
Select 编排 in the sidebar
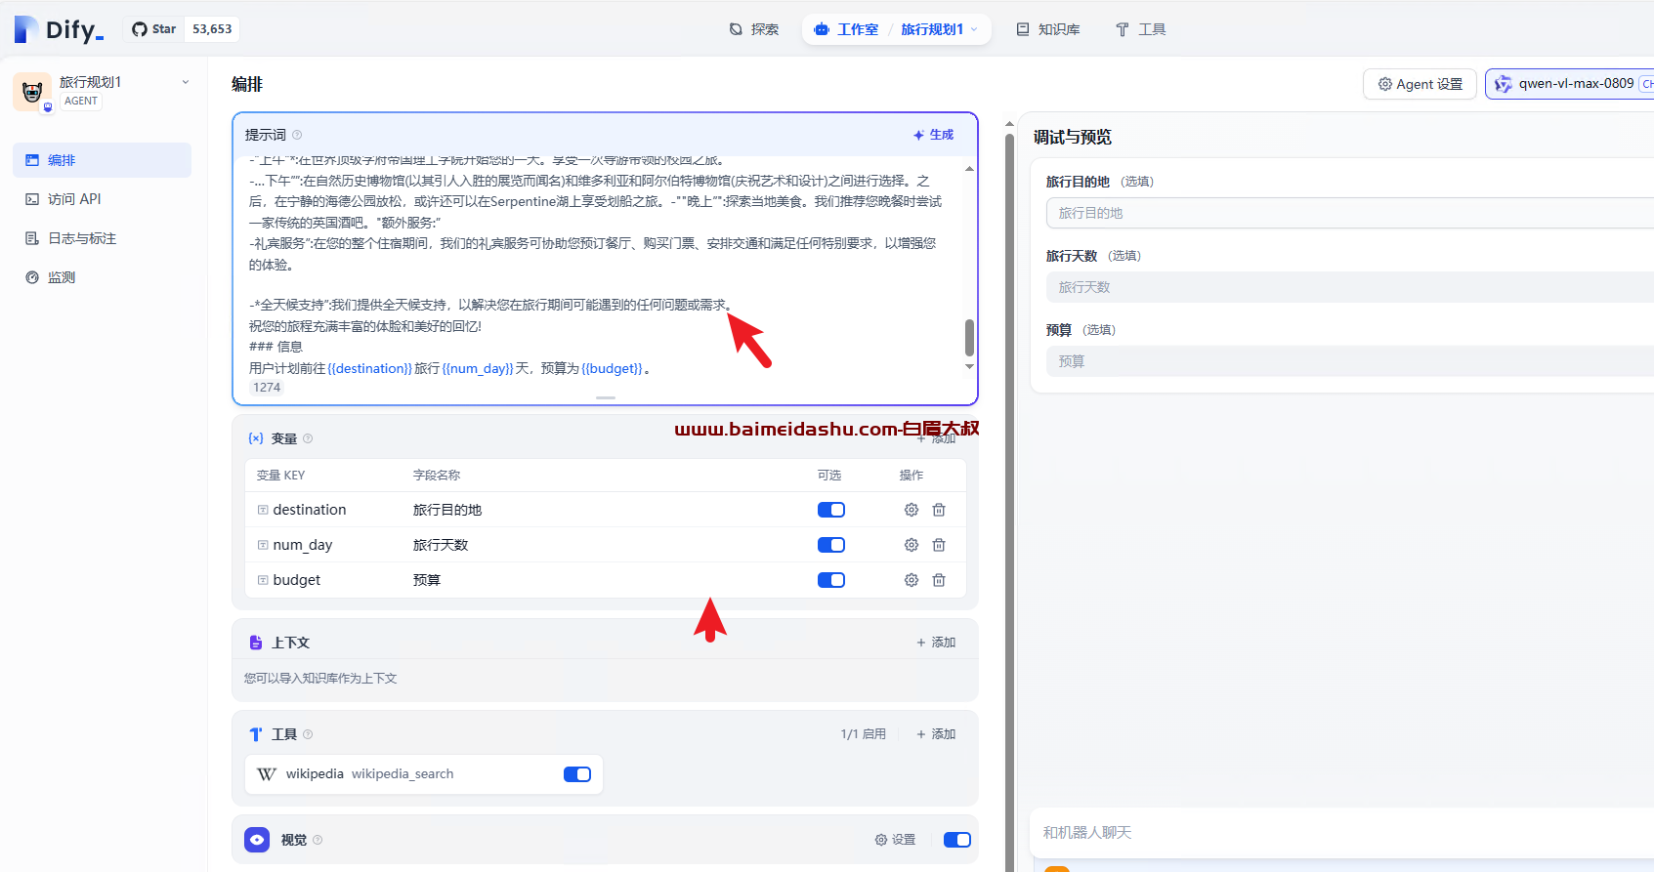click(x=102, y=160)
